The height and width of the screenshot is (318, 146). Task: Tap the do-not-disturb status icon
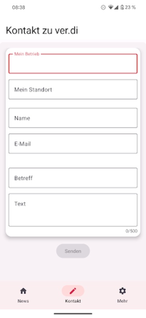[103, 8]
